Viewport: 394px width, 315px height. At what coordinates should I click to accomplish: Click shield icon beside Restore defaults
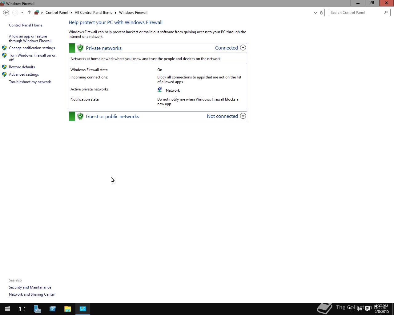click(x=4, y=67)
